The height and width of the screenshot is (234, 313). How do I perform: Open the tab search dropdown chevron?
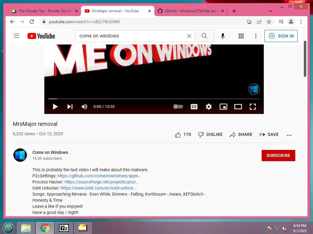pyautogui.click(x=270, y=11)
